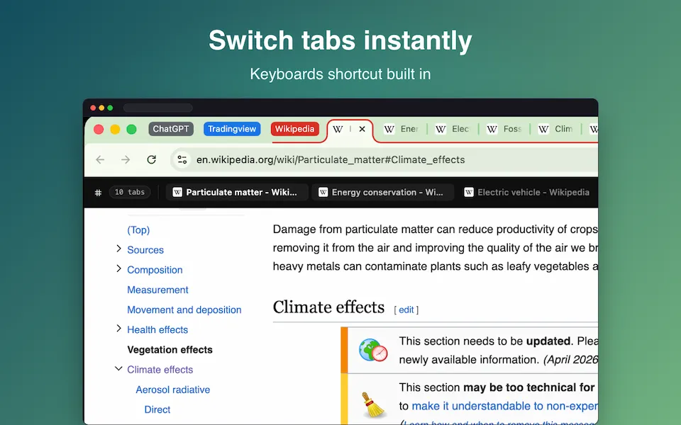The height and width of the screenshot is (425, 681).
Task: Reload the page with refresh icon
Action: 151,159
